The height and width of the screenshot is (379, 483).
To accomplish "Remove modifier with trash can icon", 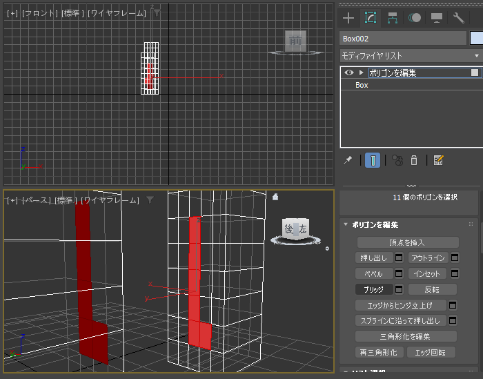I will point(414,160).
